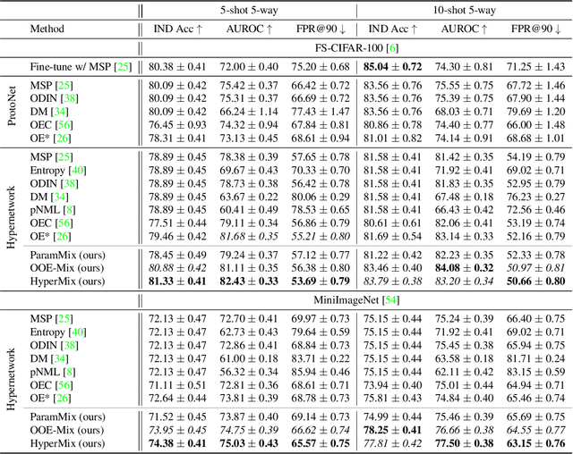Image resolution: width=573 pixels, height=454 pixels.
Task: Select the value "76.45 ± 0.93"
Action: [177, 125]
